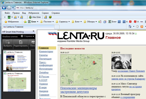Click the green refresh icon beside the time

click(x=136, y=34)
